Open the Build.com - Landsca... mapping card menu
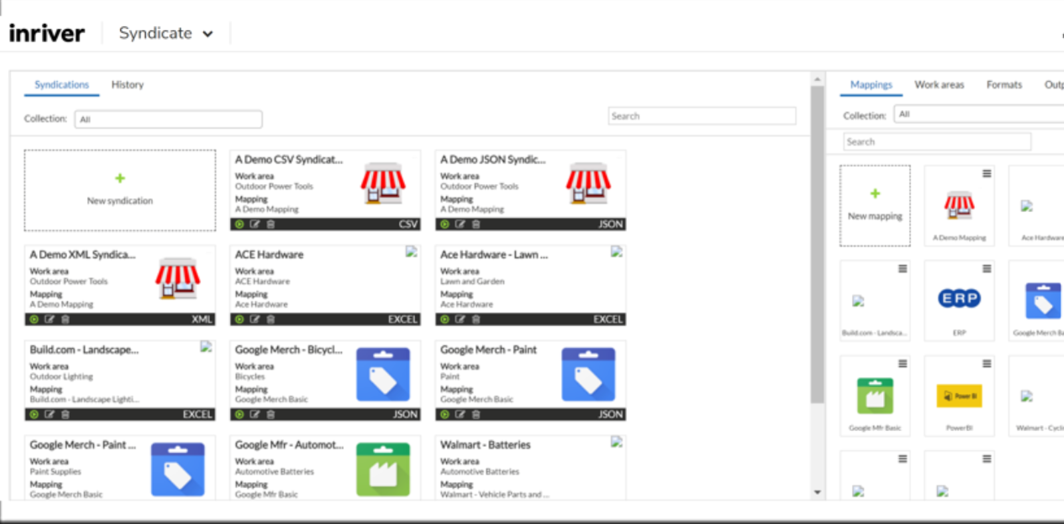 [x=902, y=269]
